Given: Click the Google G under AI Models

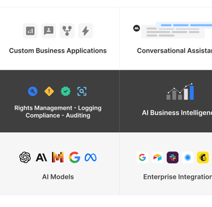Looking at the screenshot, I should pyautogui.click(x=75, y=157).
